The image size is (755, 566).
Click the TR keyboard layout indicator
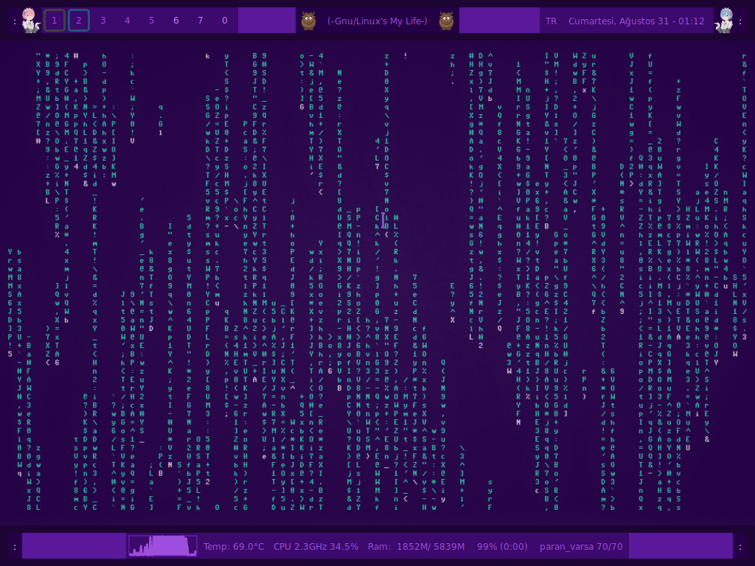pyautogui.click(x=551, y=21)
